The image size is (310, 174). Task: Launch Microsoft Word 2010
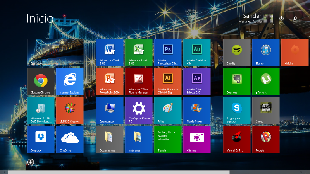click(110, 53)
